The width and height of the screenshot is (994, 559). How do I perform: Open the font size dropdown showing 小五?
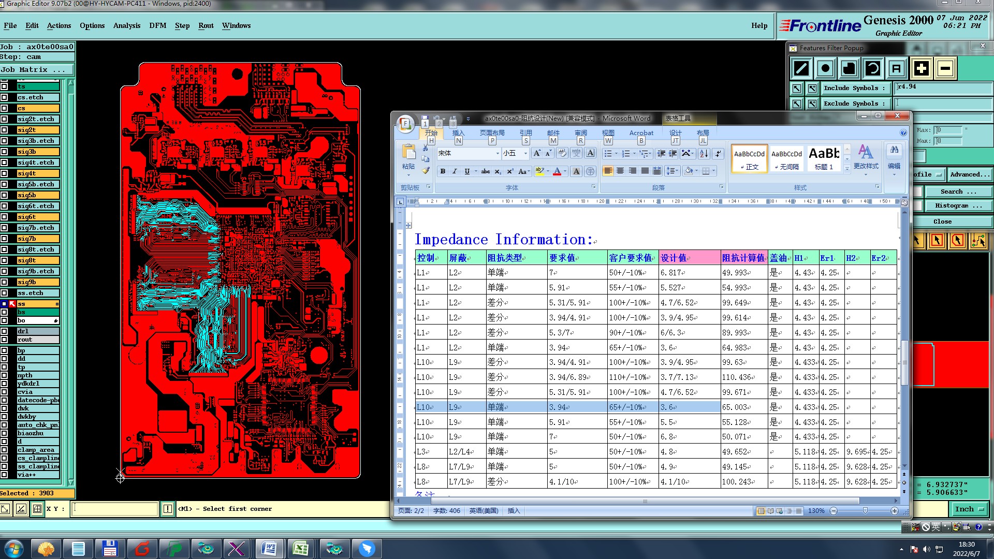pos(525,153)
